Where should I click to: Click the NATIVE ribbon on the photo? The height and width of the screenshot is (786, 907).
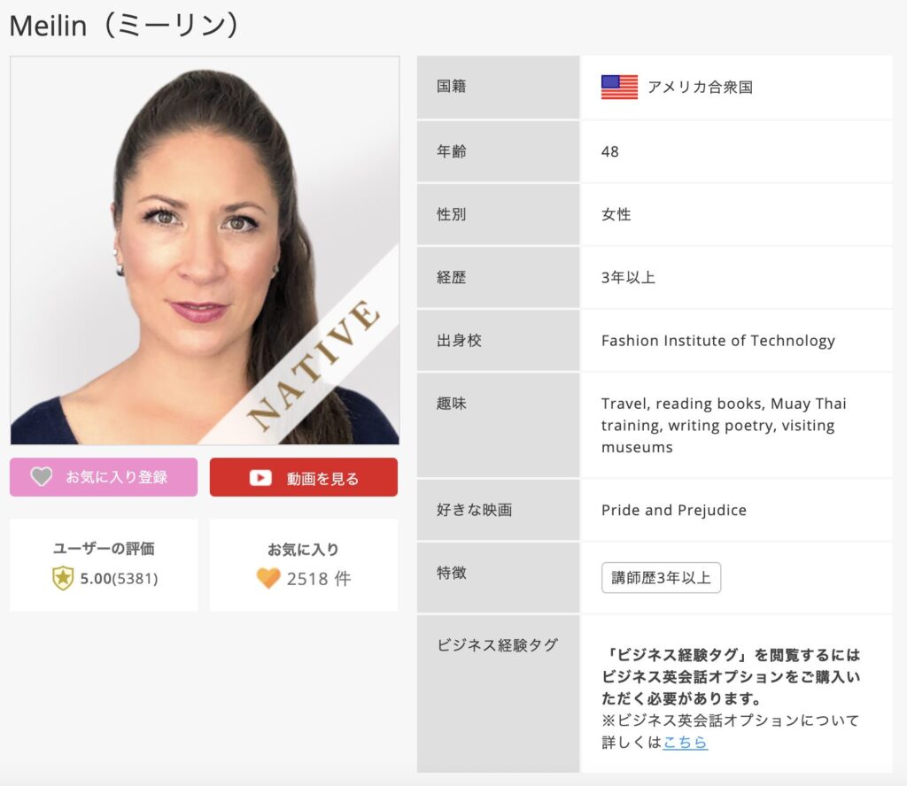[314, 366]
